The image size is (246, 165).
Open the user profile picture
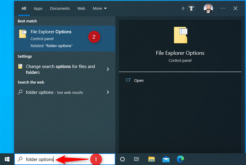pos(208,8)
